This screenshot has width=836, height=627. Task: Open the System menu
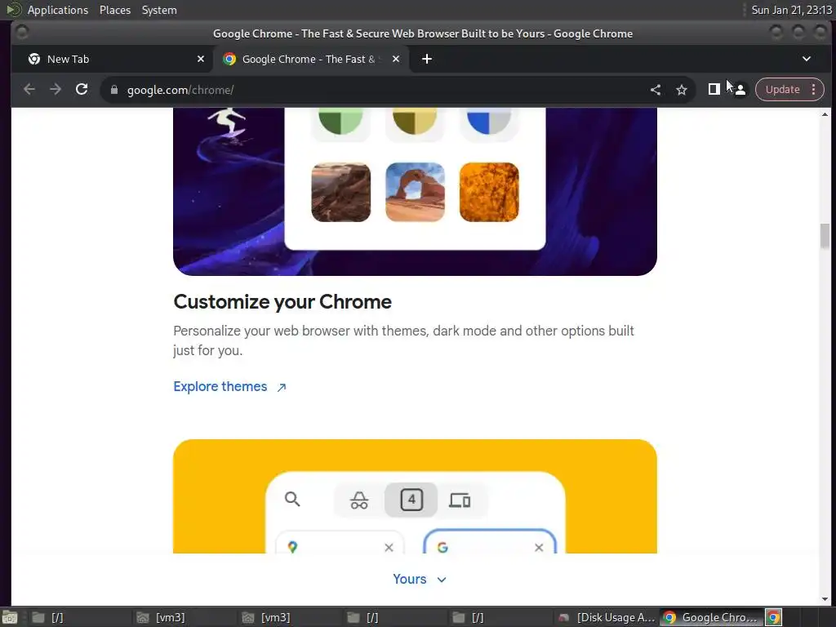(159, 10)
